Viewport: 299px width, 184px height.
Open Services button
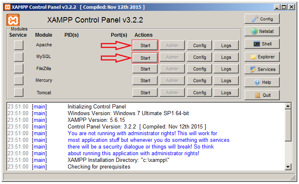coord(262,69)
